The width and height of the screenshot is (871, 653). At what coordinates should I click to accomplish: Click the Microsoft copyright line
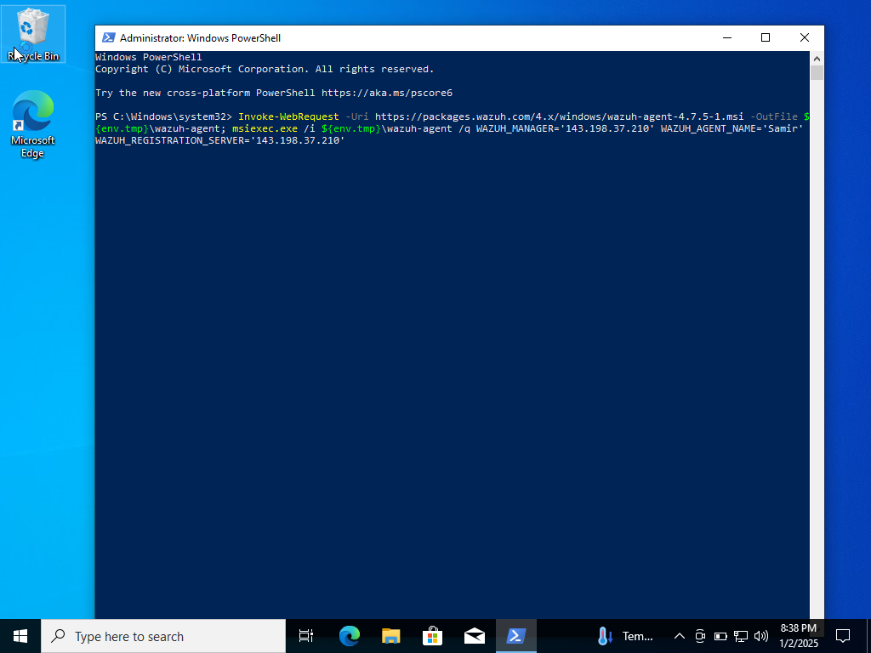point(265,69)
